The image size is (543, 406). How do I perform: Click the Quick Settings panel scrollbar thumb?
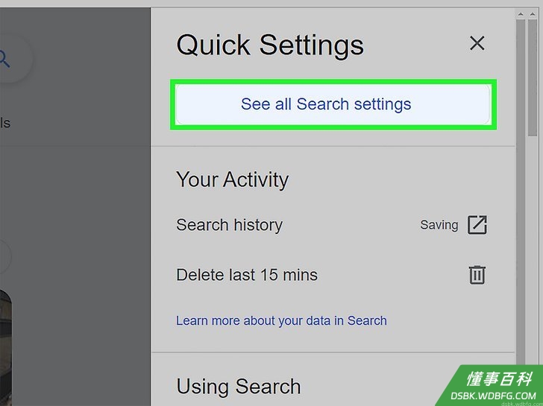click(x=521, y=208)
